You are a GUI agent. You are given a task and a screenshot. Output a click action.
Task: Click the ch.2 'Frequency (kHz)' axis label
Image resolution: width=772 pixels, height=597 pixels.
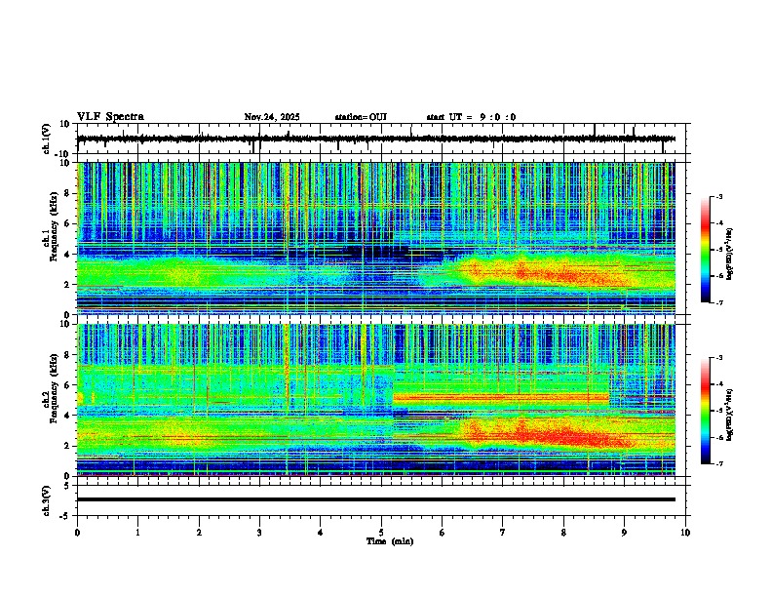tap(55, 388)
